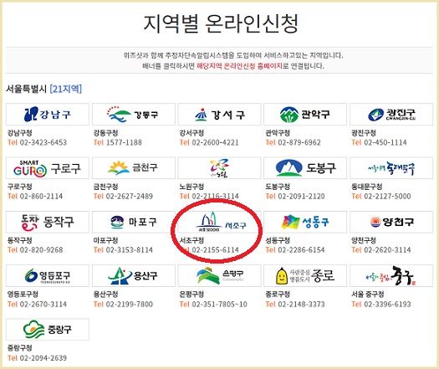Open the 광진구 banner logo
439x369 pixels.
(391, 115)
